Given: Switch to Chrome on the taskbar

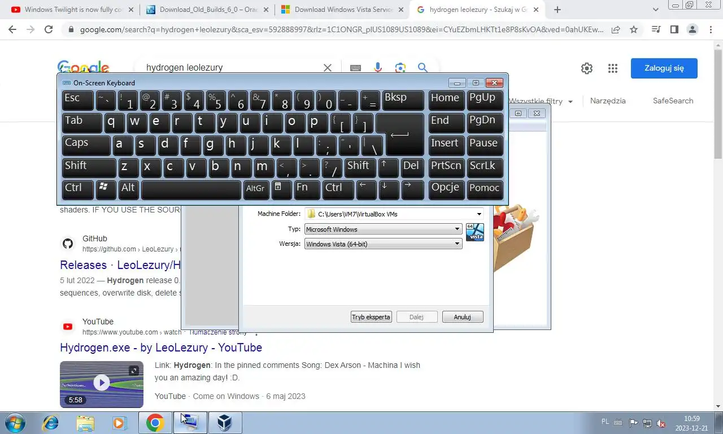Looking at the screenshot, I should pyautogui.click(x=155, y=423).
